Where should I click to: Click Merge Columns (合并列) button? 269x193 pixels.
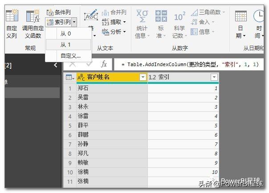click(114, 12)
